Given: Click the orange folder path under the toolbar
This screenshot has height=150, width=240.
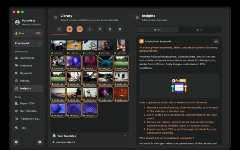Looking at the screenshot, I should (x=60, y=35).
